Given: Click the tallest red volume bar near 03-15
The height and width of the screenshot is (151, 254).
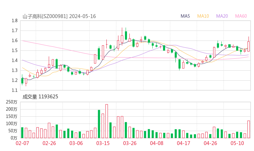Looking at the screenshot, I should pos(107,121).
